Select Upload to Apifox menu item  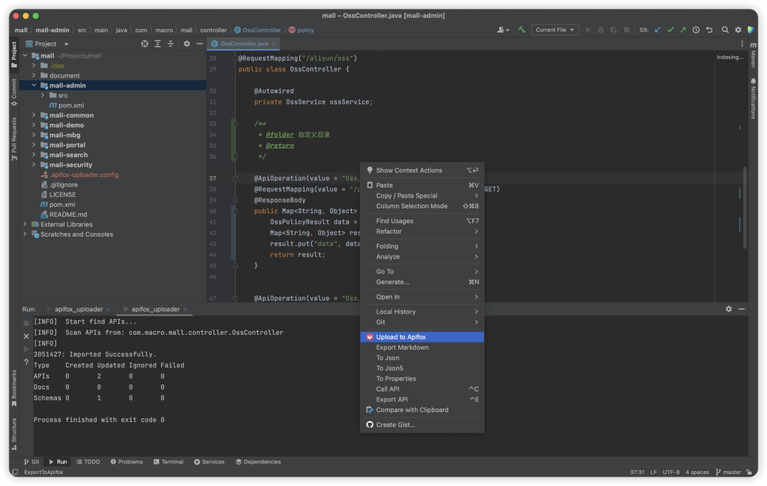[422, 337]
